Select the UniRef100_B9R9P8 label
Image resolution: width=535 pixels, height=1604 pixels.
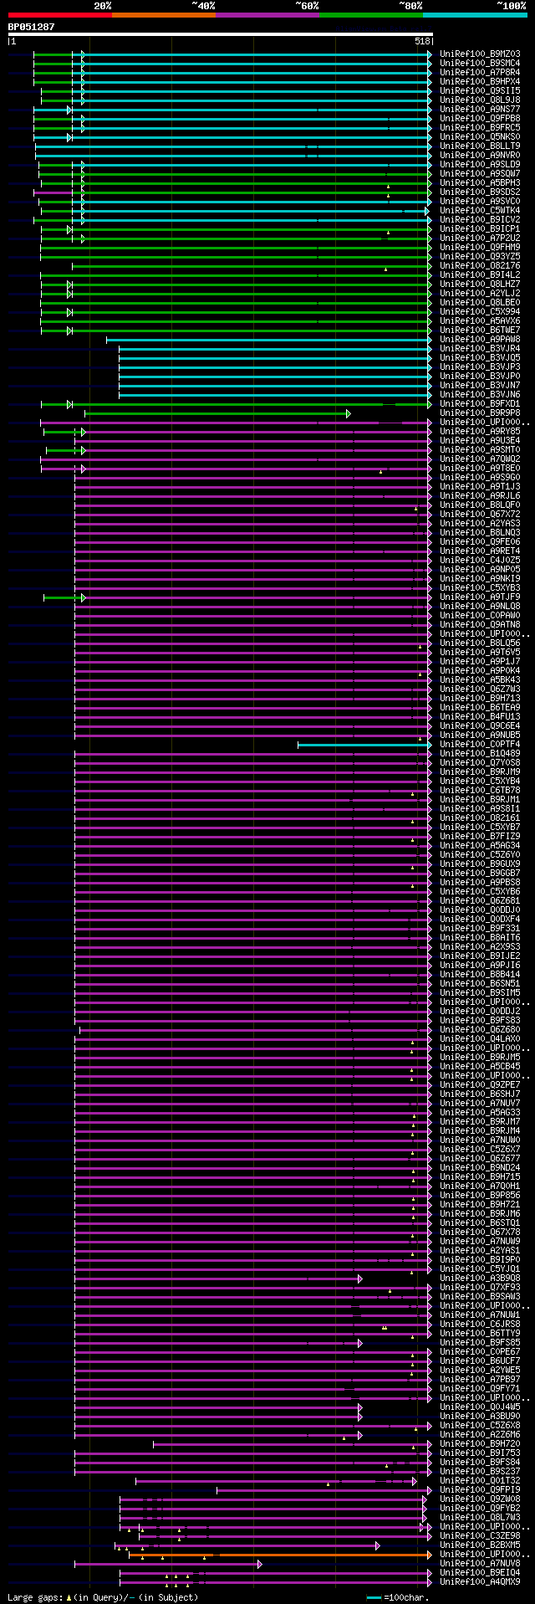pos(480,413)
